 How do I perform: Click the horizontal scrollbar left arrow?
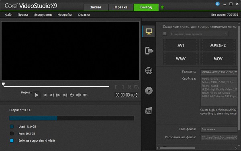[x=157, y=148]
